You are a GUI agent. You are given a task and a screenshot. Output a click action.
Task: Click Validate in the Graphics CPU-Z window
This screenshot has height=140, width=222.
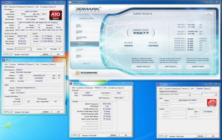[x=200, y=136]
